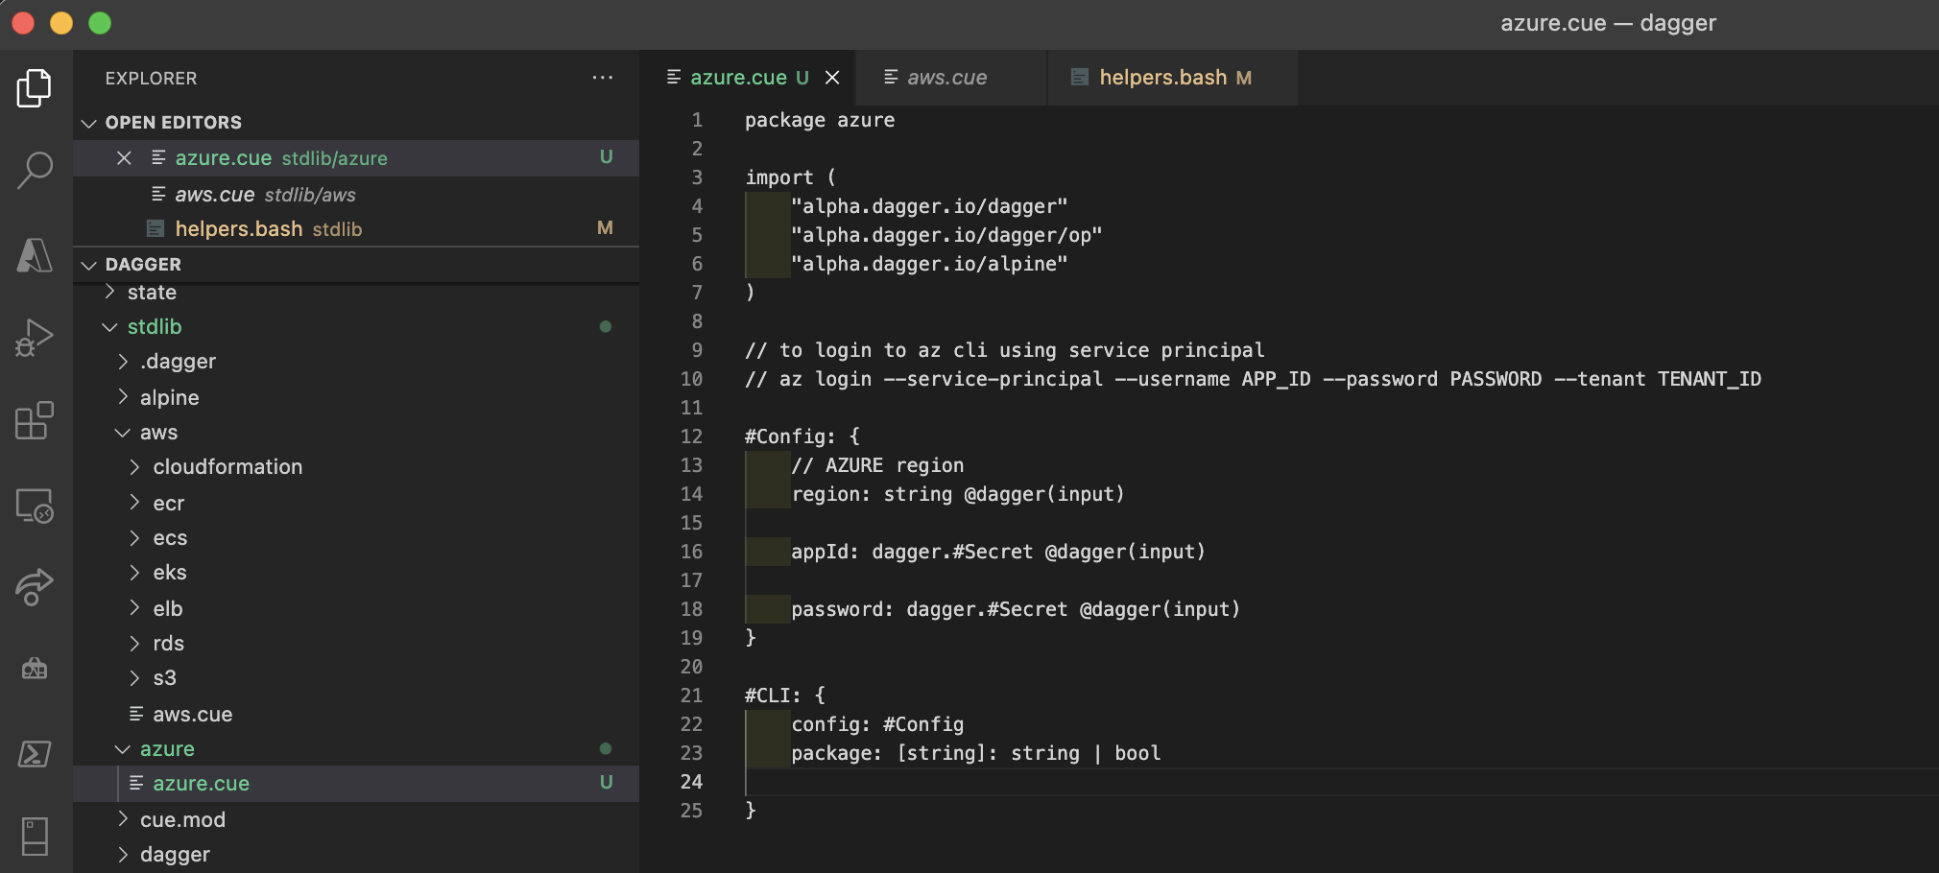Open the Remote Explorer panel

click(36, 505)
